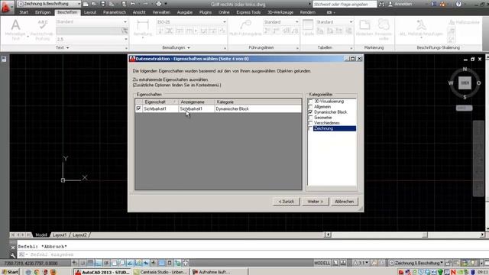This screenshot has width=489, height=275.
Task: Sort by the Kategorie column header
Action: coord(258,102)
